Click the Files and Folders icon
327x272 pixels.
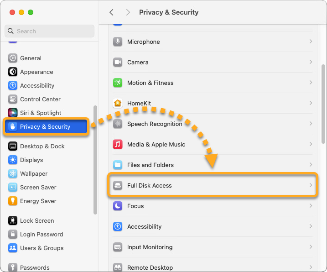pyautogui.click(x=118, y=165)
